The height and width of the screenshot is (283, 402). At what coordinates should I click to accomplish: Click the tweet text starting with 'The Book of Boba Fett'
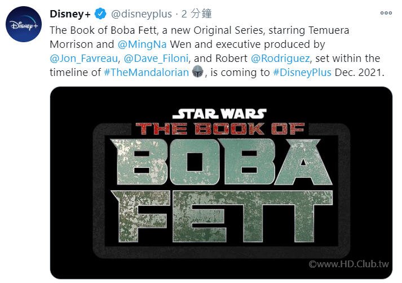(169, 29)
